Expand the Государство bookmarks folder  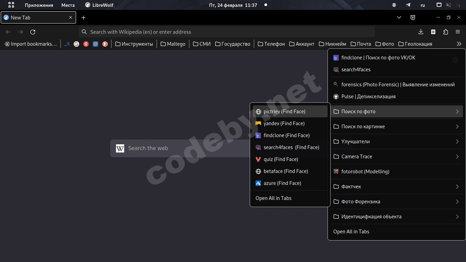[233, 44]
